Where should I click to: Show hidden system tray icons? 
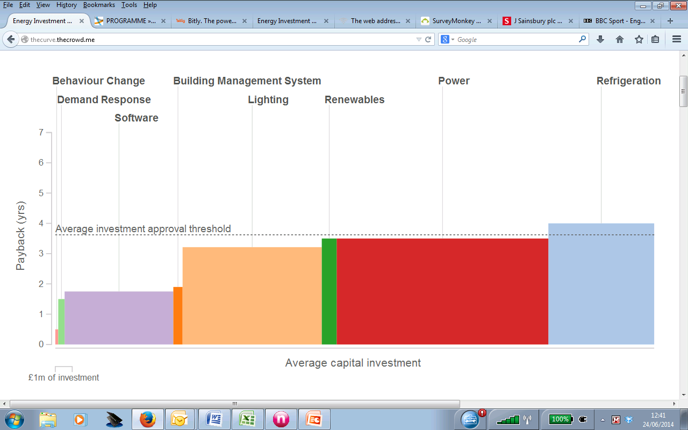point(603,420)
